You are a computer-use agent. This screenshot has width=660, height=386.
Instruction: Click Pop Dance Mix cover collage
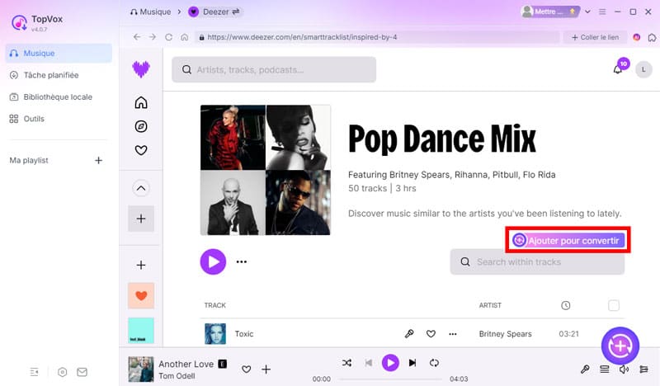point(266,170)
